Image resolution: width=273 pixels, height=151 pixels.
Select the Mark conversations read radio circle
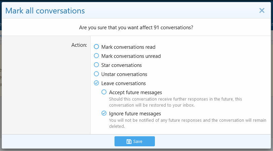pos(97,47)
